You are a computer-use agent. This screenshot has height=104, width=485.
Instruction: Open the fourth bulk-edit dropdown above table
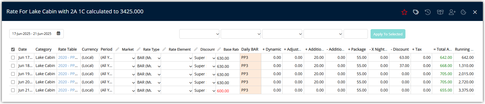[323, 34]
